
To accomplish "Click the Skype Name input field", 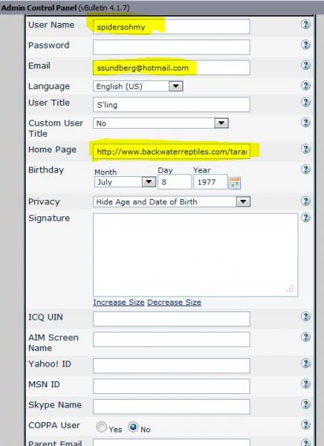I will pyautogui.click(x=172, y=407).
